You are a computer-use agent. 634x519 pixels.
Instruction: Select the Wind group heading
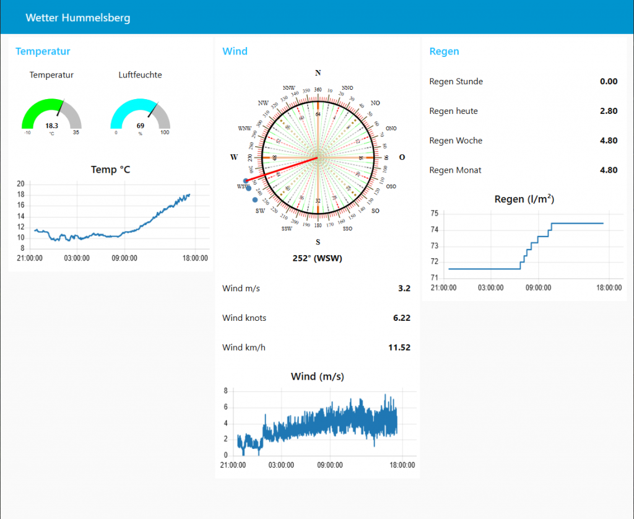[235, 51]
